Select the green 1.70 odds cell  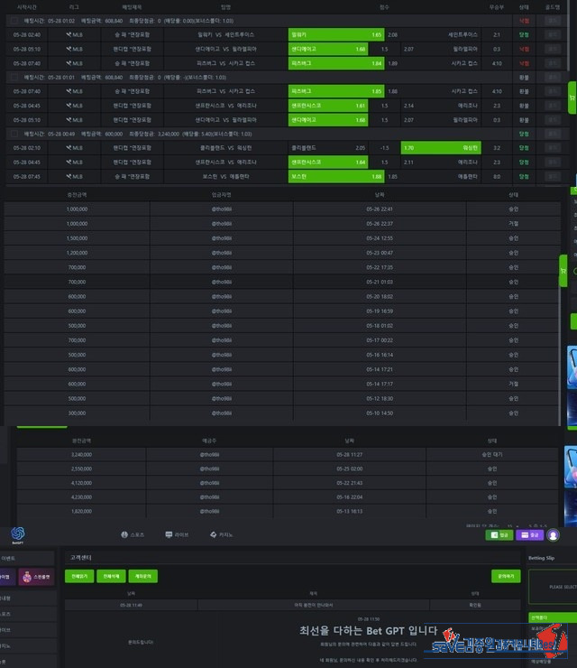point(441,148)
